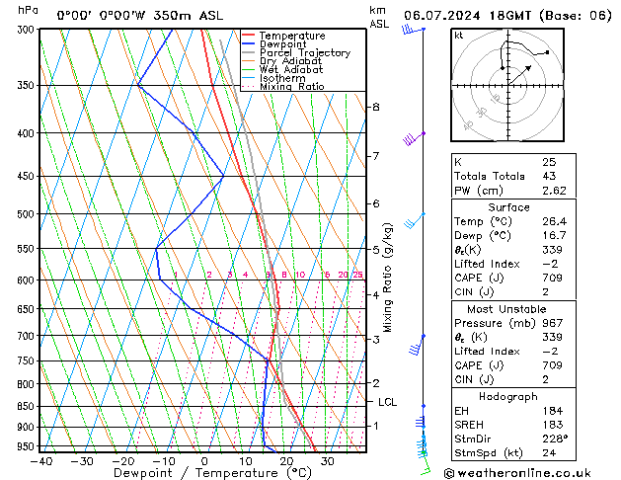621x480 pixels.
Task: Click the km ASL axis label
Action: pos(379,17)
